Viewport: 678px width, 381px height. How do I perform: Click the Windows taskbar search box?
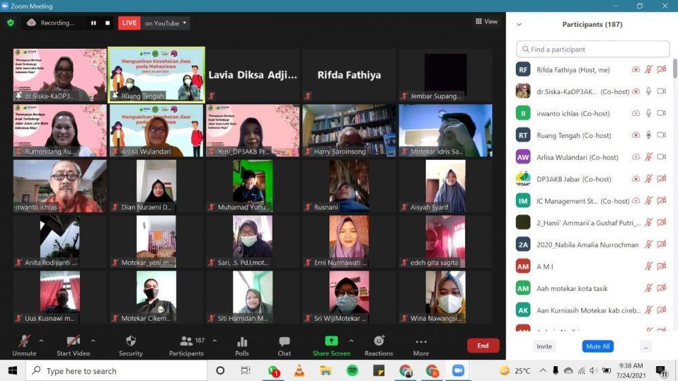[x=117, y=371]
